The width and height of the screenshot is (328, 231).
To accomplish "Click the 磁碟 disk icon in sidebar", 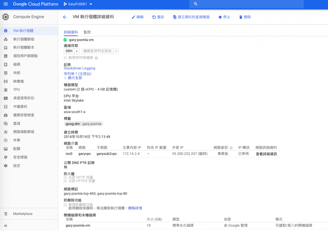I will [x=6, y=64].
